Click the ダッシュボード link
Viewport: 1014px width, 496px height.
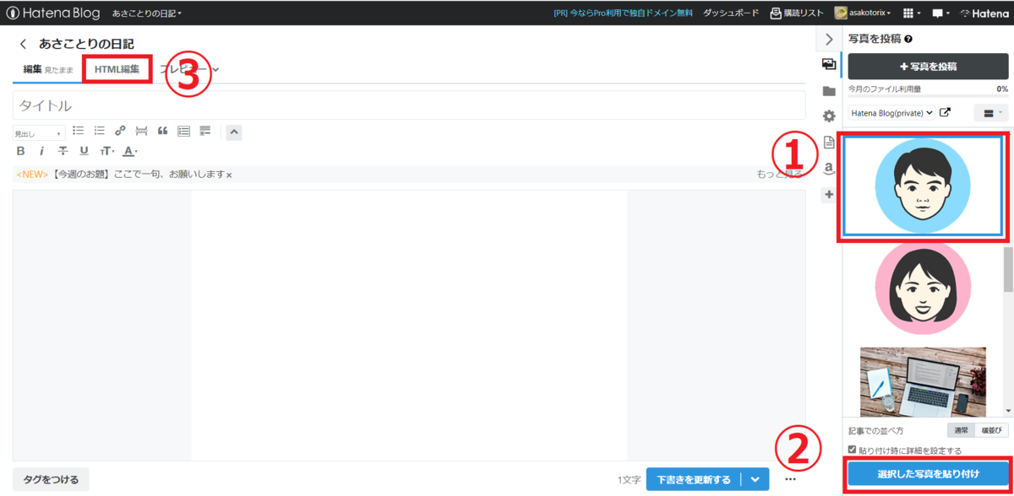tap(731, 13)
